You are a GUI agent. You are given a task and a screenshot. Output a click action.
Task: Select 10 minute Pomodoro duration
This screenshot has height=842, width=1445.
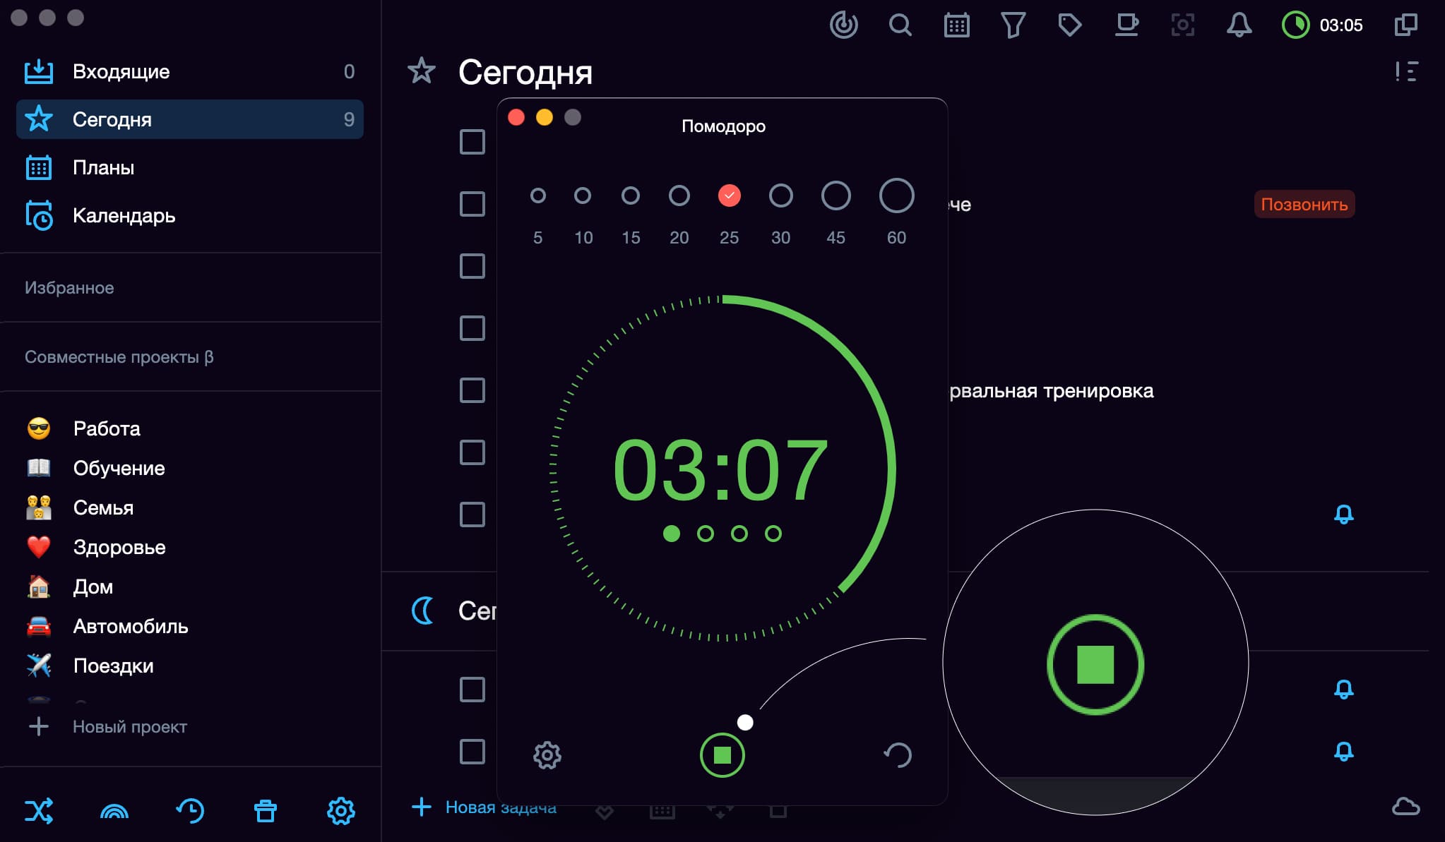[x=583, y=196]
